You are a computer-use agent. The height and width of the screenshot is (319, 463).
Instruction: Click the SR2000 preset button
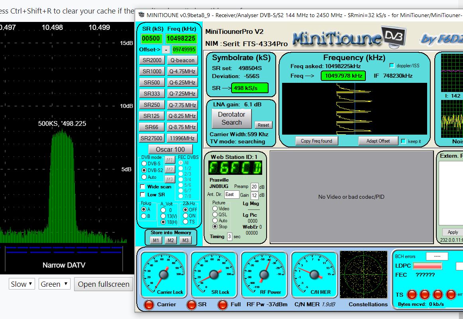pyautogui.click(x=152, y=60)
